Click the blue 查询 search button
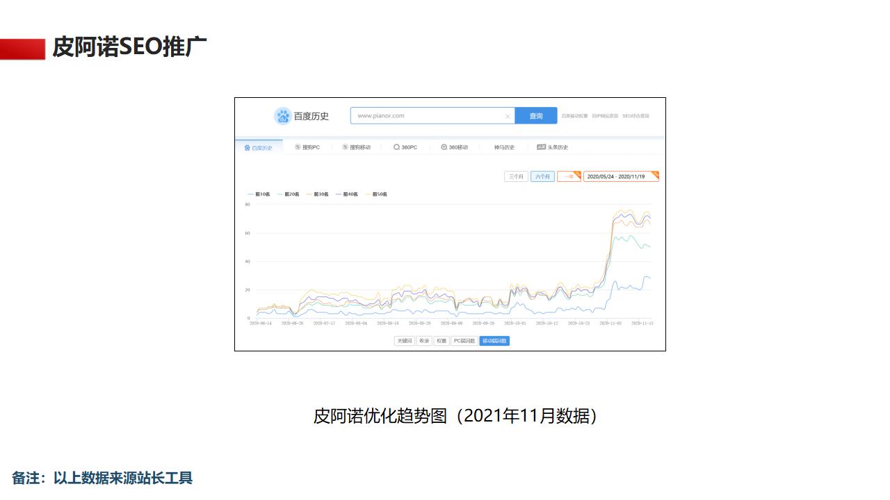The image size is (890, 500). coord(536,116)
